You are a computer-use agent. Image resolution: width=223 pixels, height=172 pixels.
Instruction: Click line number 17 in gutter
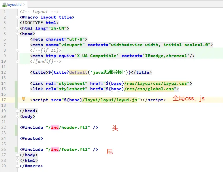click(3, 100)
